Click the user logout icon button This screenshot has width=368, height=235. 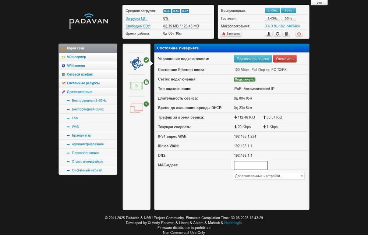269,34
